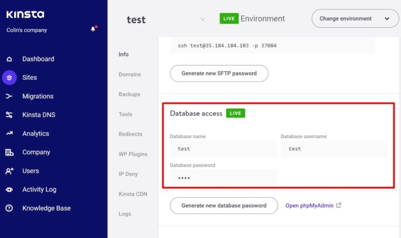The width and height of the screenshot is (401, 238).
Task: Expand the test site selector chevron
Action: click(x=203, y=19)
